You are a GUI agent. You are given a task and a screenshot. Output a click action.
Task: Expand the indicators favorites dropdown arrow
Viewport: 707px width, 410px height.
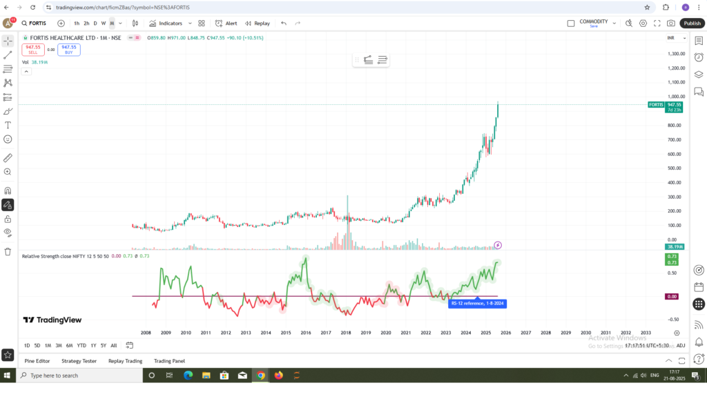pos(190,23)
